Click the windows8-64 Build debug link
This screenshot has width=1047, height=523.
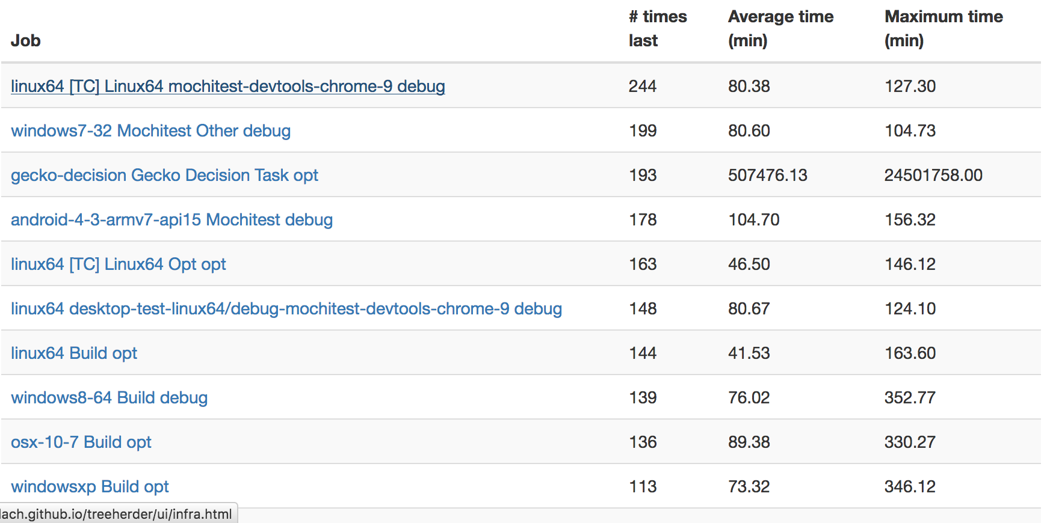(x=109, y=398)
